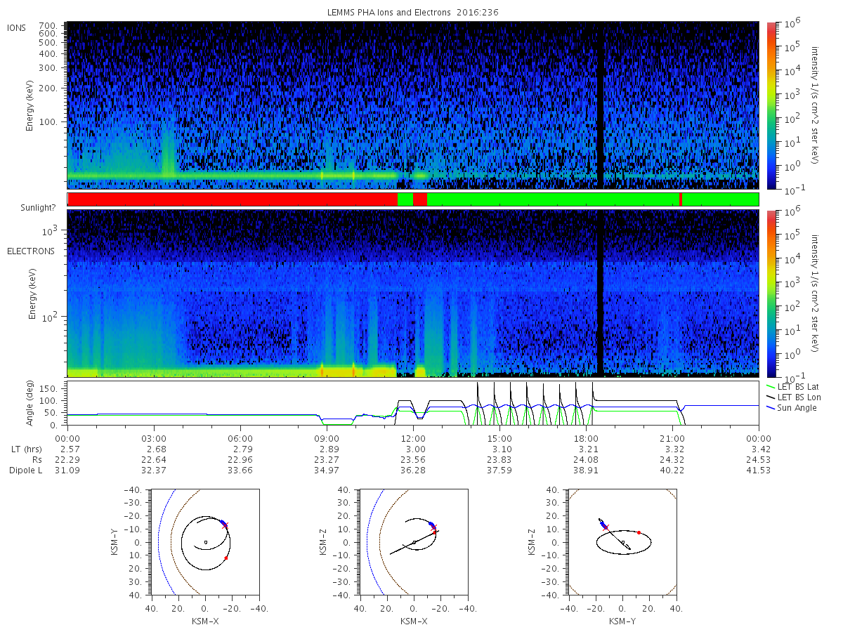Click the thin red marker in the sunlight bar near 21:00
This screenshot has height=632, width=843.
[x=681, y=199]
